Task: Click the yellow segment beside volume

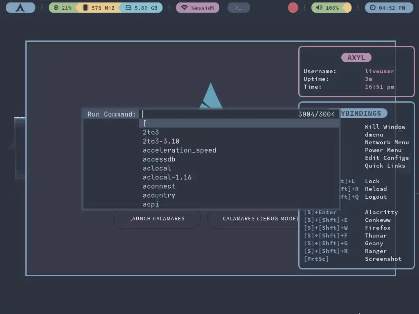Action: click(x=348, y=8)
